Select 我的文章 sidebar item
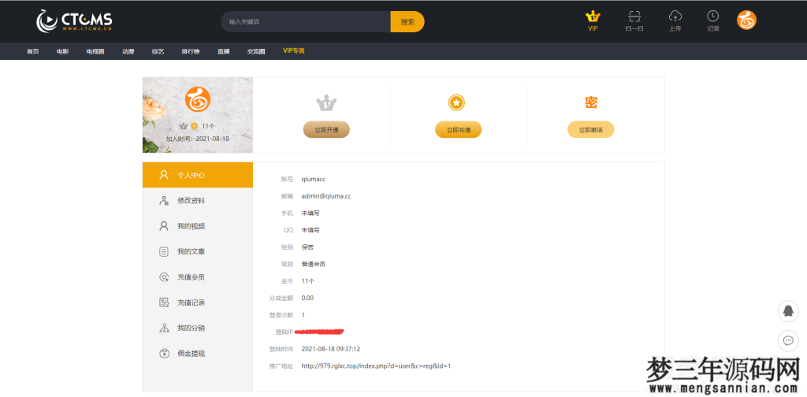Screen dimensions: 807x397 pyautogui.click(x=198, y=251)
